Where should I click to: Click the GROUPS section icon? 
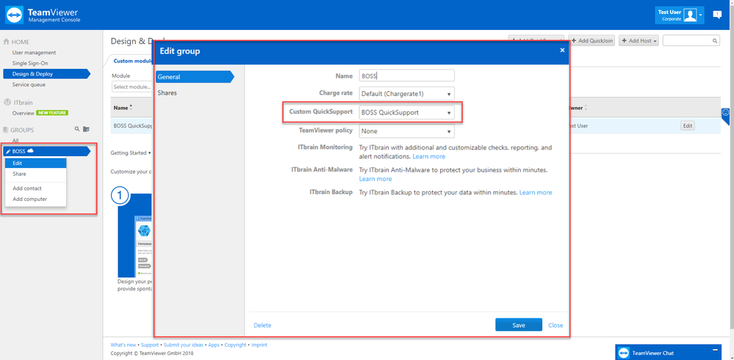coord(6,129)
